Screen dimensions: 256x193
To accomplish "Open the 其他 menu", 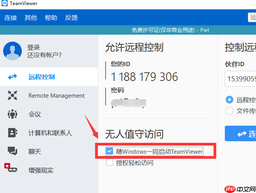I will [x=31, y=18].
